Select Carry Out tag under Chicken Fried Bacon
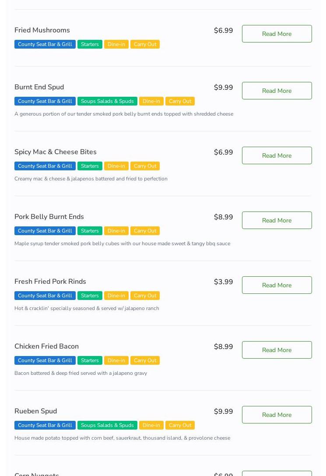326x476 pixels. tap(145, 360)
